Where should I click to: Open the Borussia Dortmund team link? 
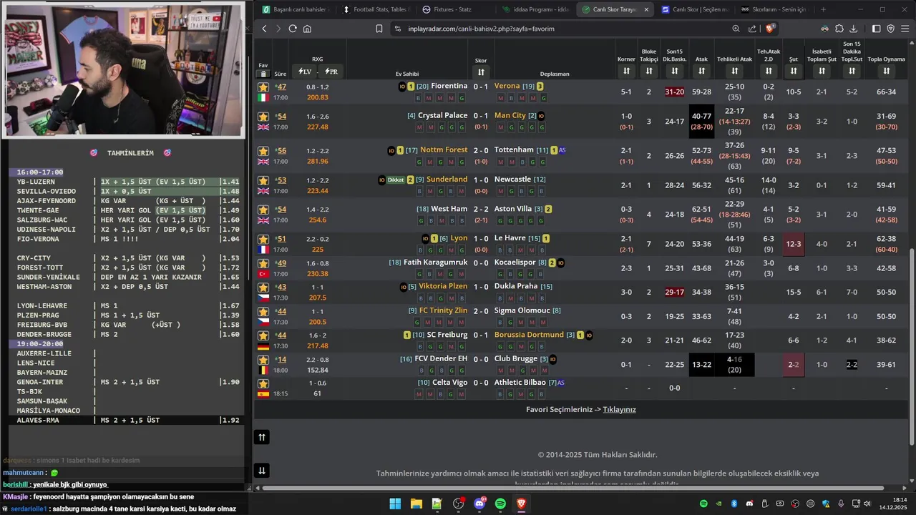point(529,335)
